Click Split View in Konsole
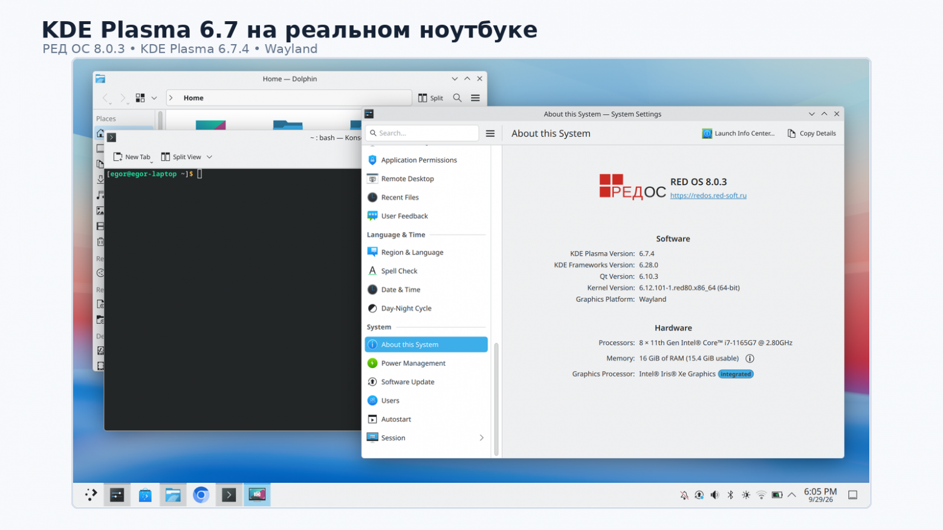This screenshot has width=943, height=530. 181,157
